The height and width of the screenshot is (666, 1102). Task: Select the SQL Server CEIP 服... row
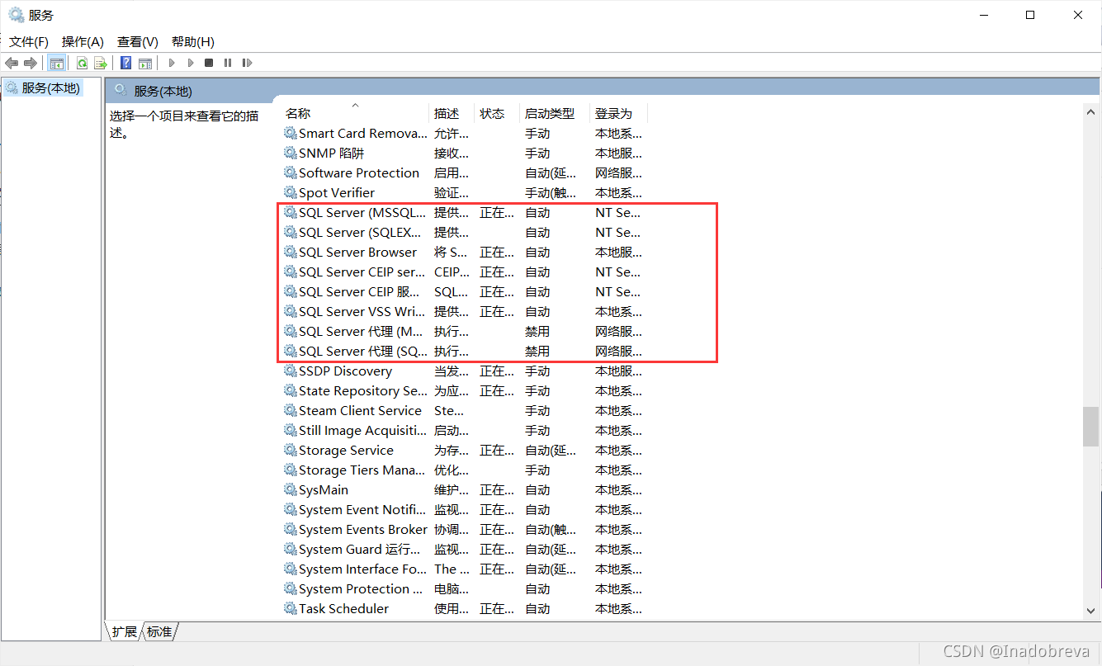coord(463,291)
